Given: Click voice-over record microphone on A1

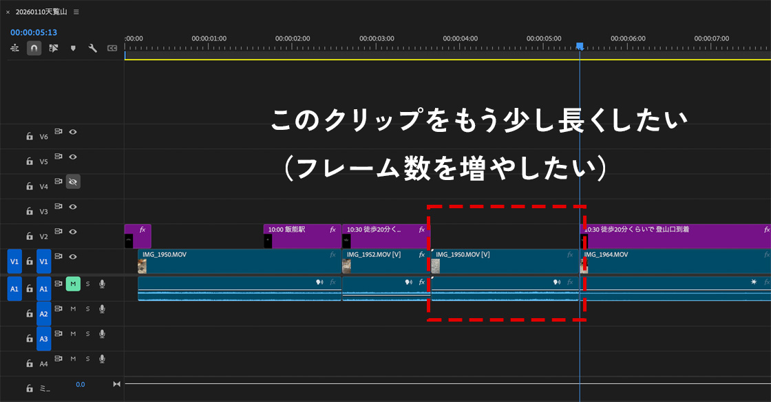Looking at the screenshot, I should 102,284.
